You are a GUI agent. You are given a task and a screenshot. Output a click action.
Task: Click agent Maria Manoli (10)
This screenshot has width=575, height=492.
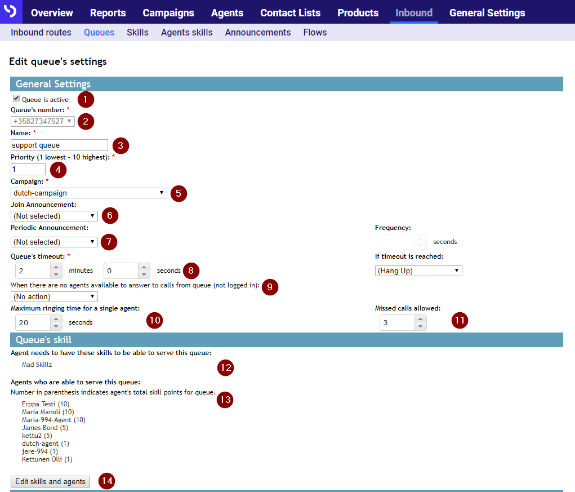(x=48, y=411)
